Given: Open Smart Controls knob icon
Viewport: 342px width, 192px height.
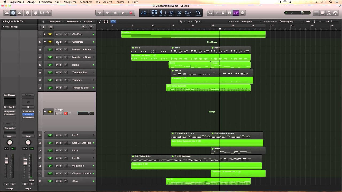Looking at the screenshot, I should tap(36, 13).
